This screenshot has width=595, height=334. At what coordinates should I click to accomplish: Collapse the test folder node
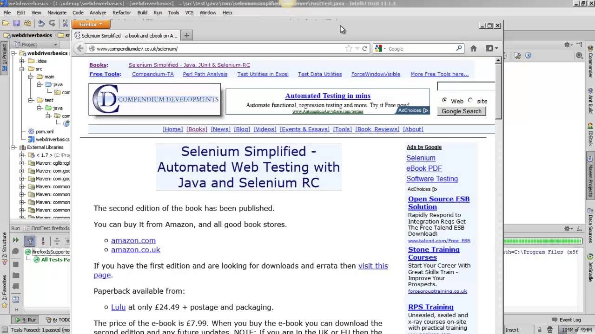point(30,100)
